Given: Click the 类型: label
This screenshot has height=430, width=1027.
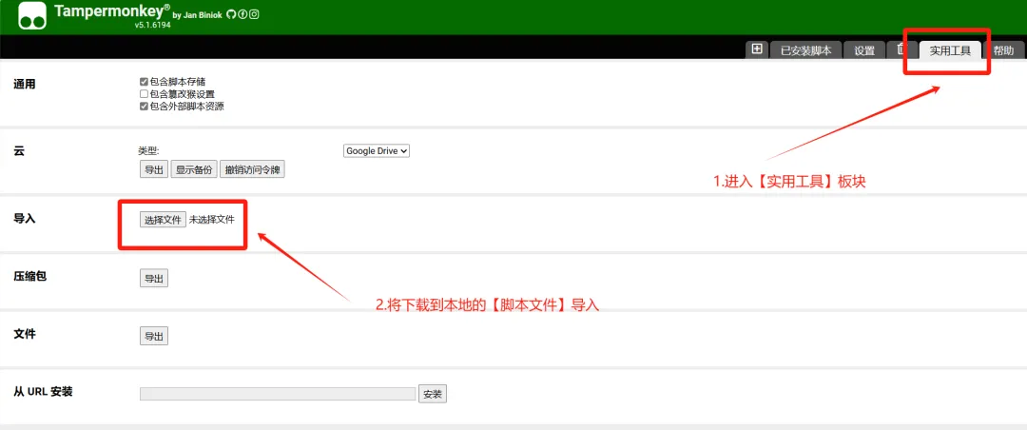Looking at the screenshot, I should pos(149,150).
